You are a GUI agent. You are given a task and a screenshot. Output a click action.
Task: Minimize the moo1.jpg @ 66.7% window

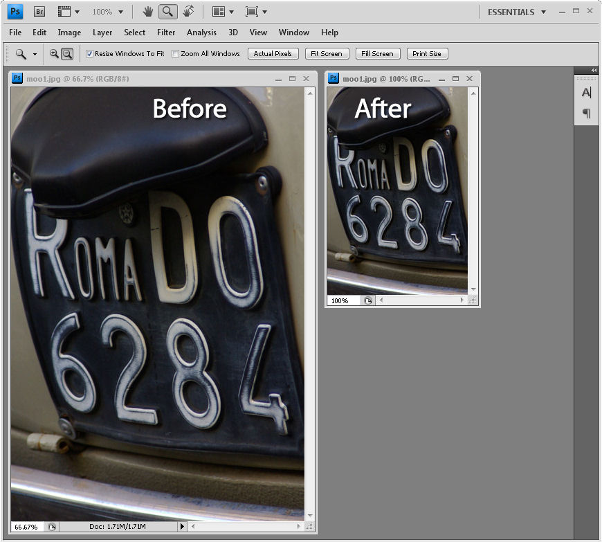pos(279,79)
